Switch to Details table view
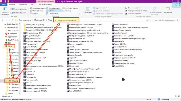The height and width of the screenshot is (101, 181). [67, 11]
